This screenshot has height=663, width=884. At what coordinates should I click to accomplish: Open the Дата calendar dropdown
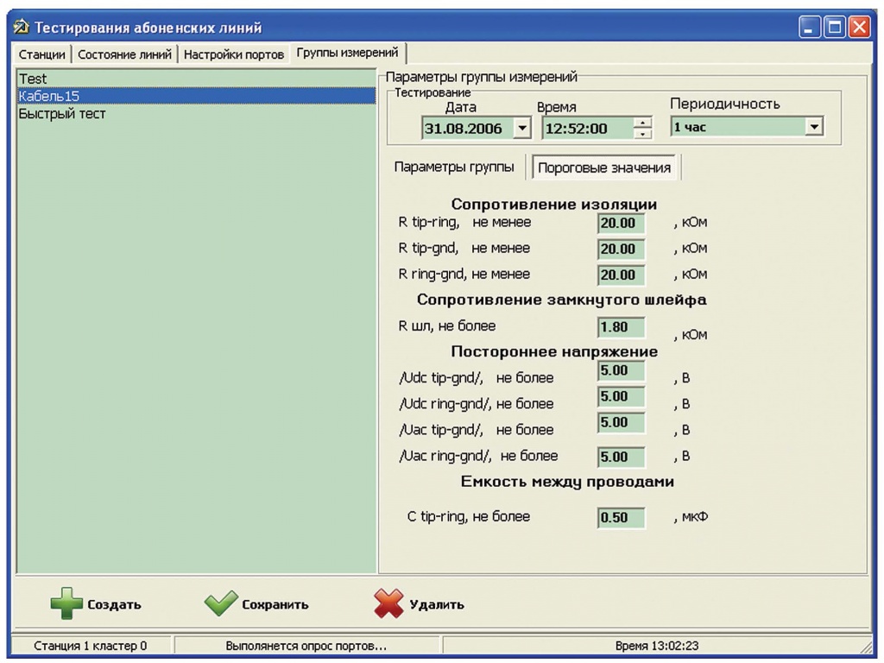[521, 129]
